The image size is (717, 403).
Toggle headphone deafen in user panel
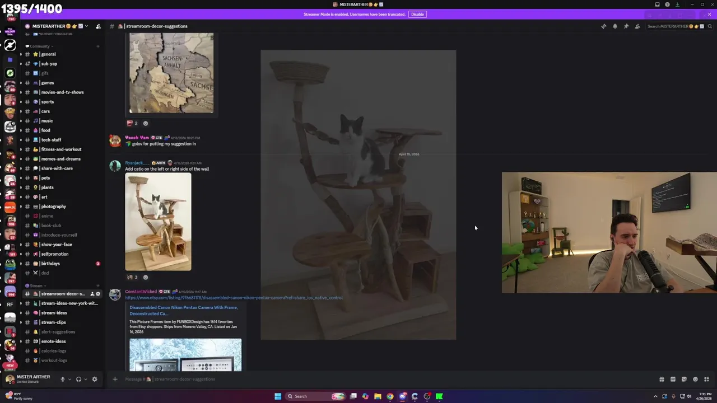click(78, 379)
